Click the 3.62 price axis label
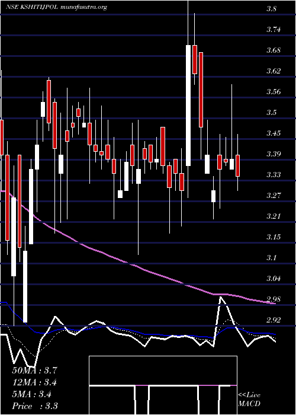This screenshot has width=296, height=415. point(274,71)
